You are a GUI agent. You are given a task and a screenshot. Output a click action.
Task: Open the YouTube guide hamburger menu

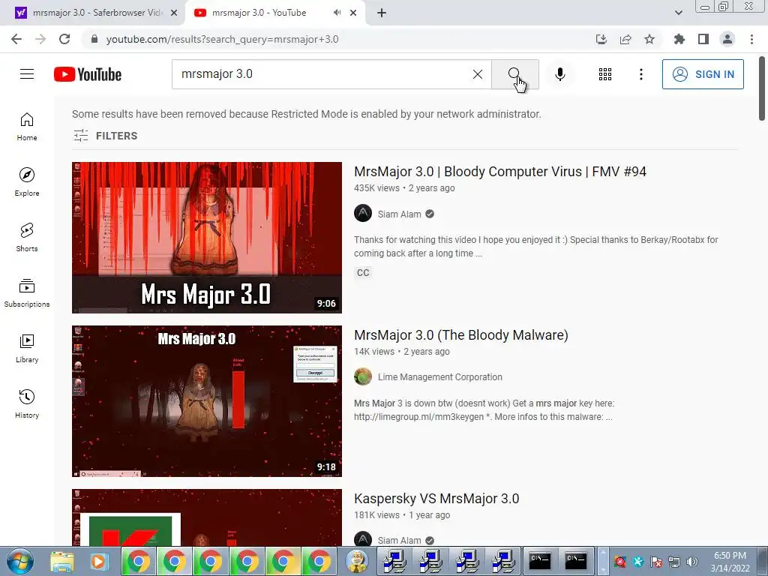click(27, 74)
